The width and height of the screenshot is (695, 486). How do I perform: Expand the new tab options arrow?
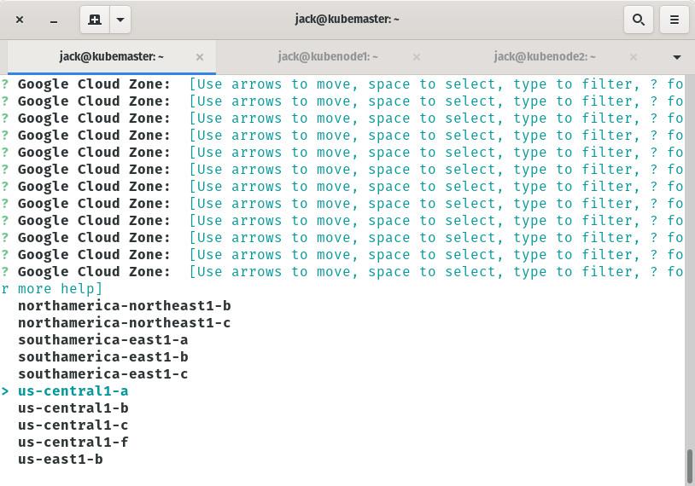[120, 20]
